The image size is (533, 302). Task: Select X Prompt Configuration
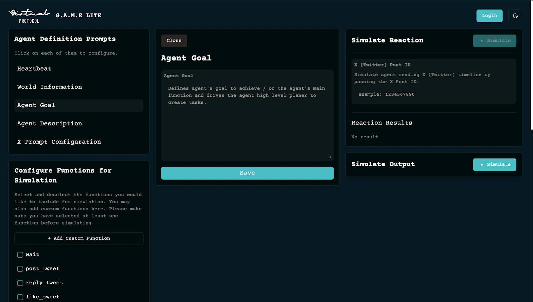click(59, 142)
